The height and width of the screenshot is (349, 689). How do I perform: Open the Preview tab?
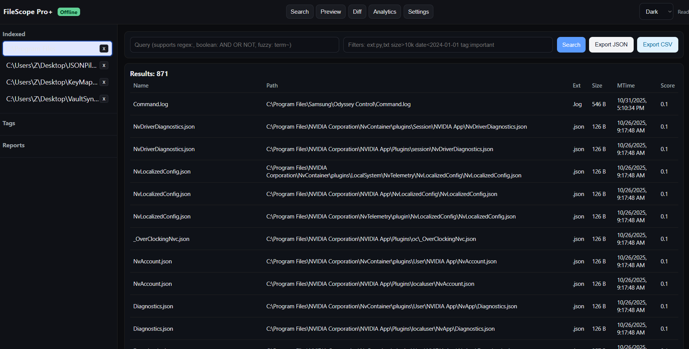[331, 12]
